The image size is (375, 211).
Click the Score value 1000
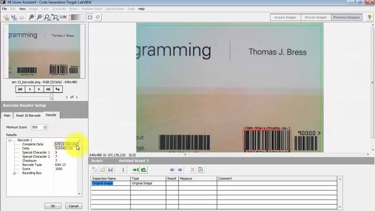pos(59,169)
